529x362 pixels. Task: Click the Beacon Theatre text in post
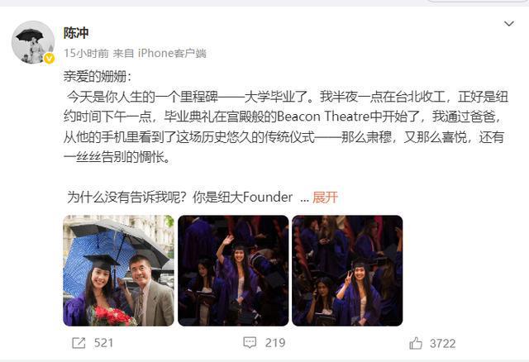tap(323, 117)
